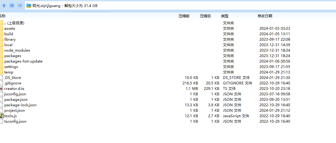336x143 pixels.
Task: Click the tools.js script file icon
Action: click(2, 116)
